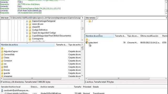Screen dimensions: 168x94
Task: Open the Sitio remoto path dropdown
Action: click(166, 18)
